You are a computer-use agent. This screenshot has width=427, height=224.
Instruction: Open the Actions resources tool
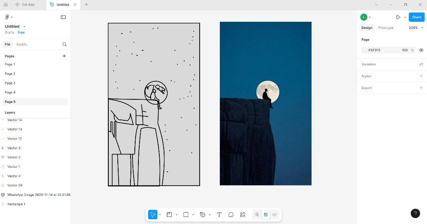(x=243, y=215)
